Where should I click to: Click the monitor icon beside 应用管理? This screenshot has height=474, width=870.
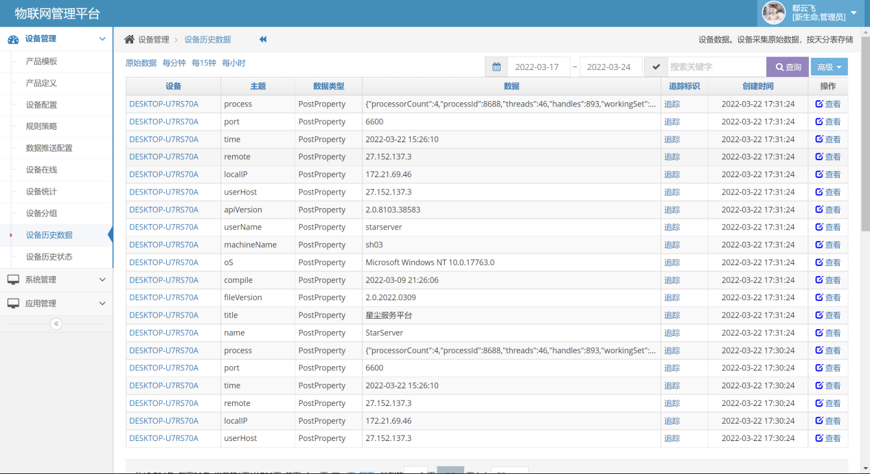coord(13,303)
